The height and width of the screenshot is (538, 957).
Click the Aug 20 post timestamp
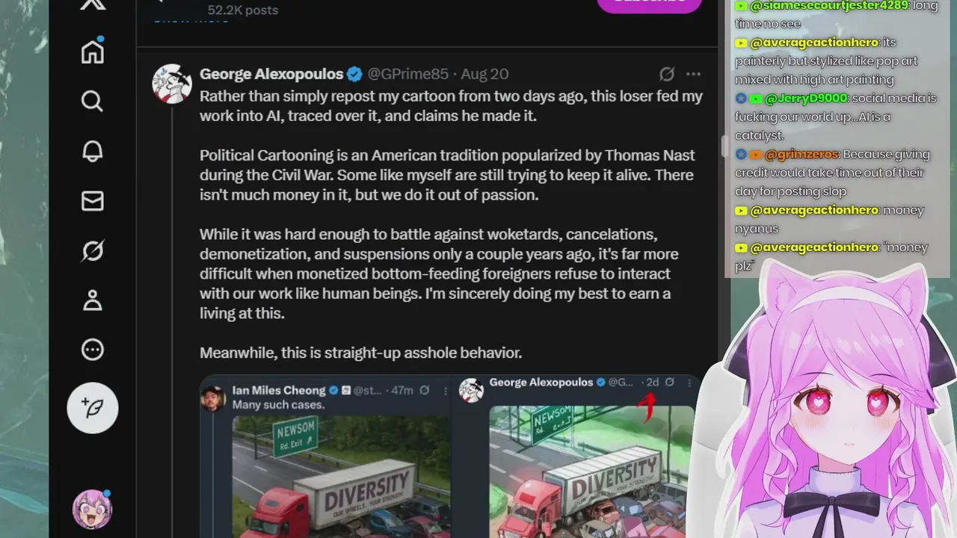pyautogui.click(x=484, y=74)
